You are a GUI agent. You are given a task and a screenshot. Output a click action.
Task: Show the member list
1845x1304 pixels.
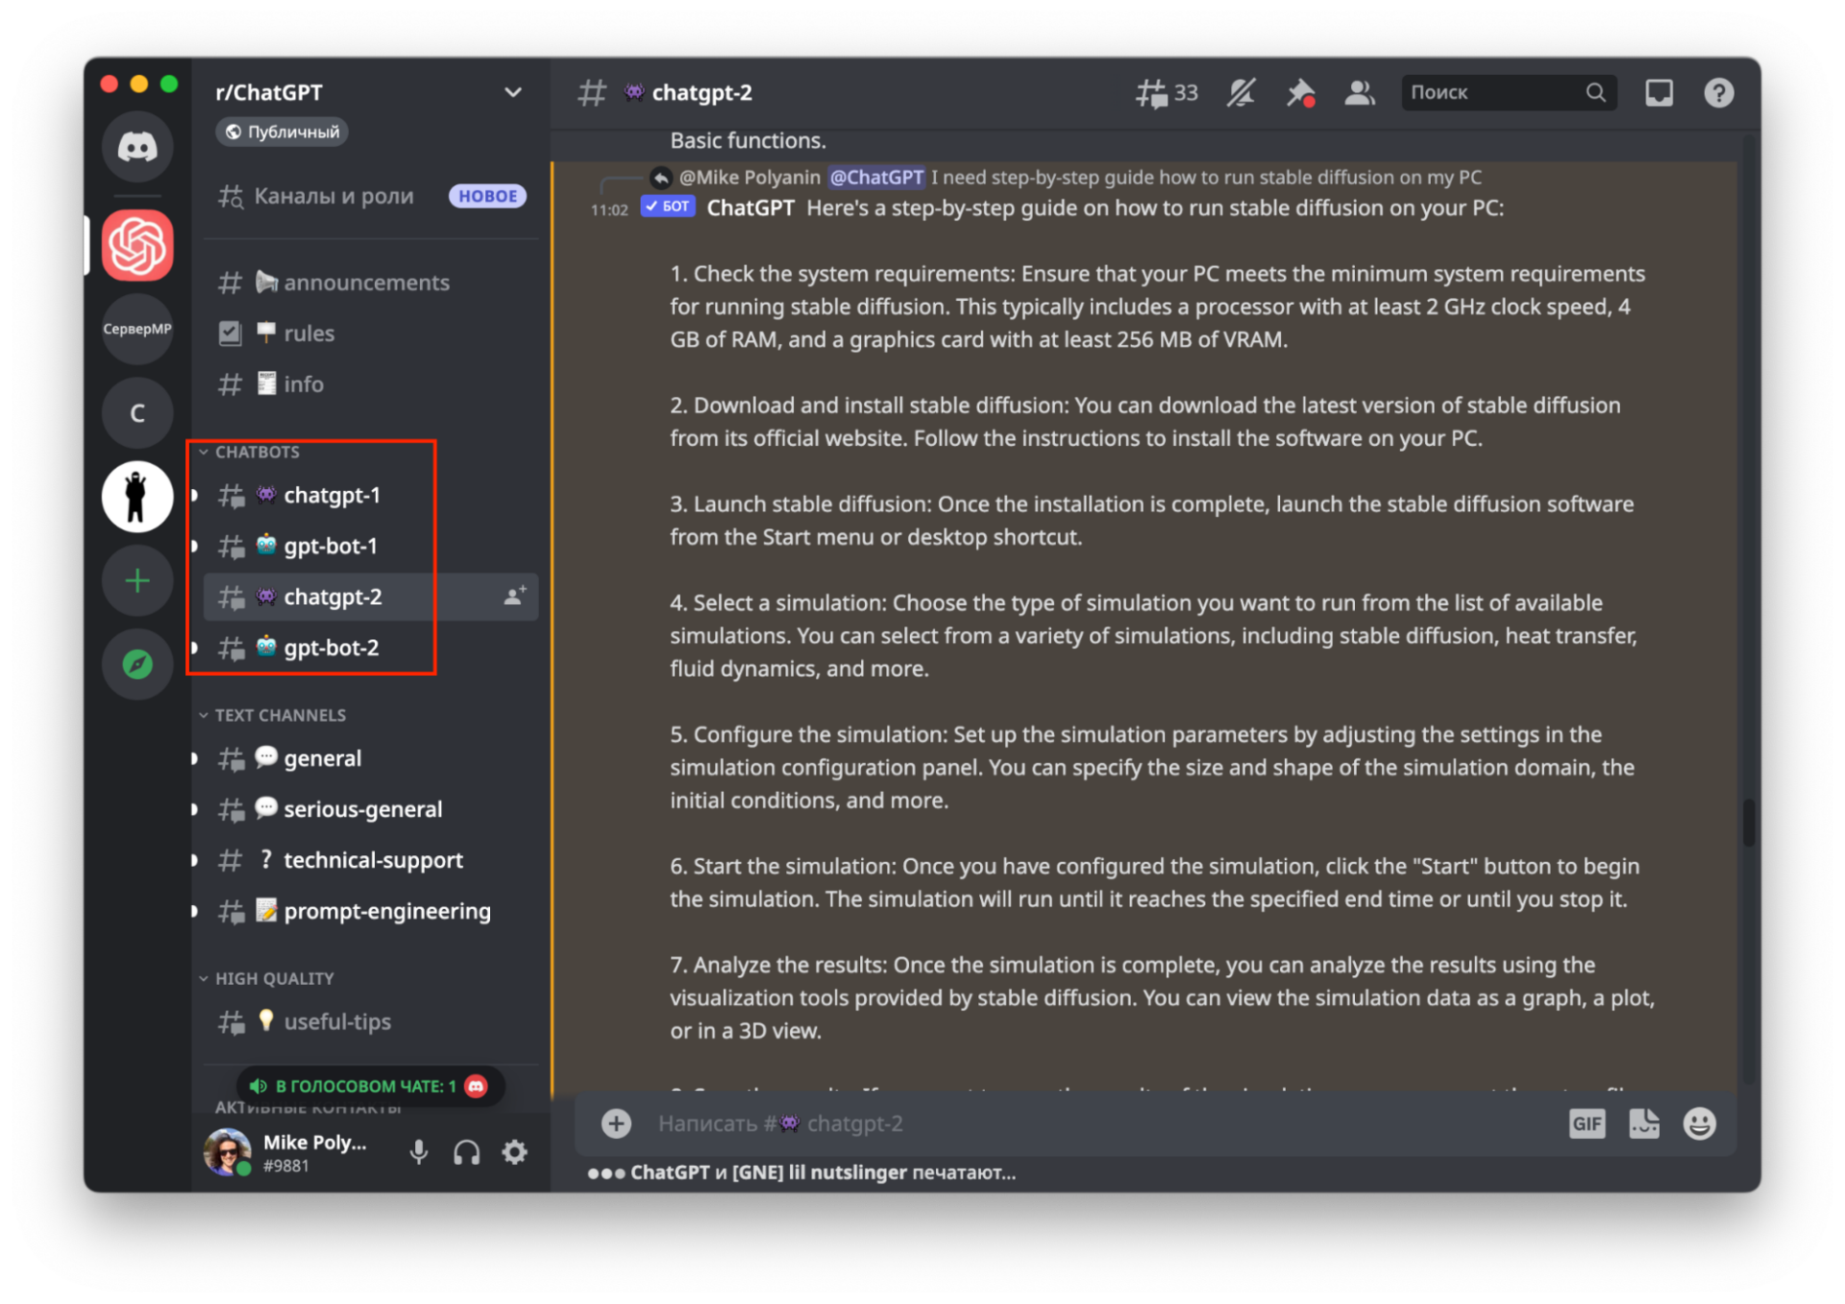pos(1360,92)
